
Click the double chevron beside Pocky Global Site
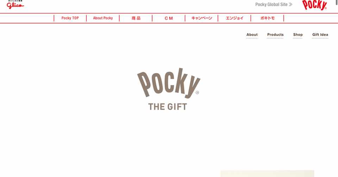pos(290,4)
